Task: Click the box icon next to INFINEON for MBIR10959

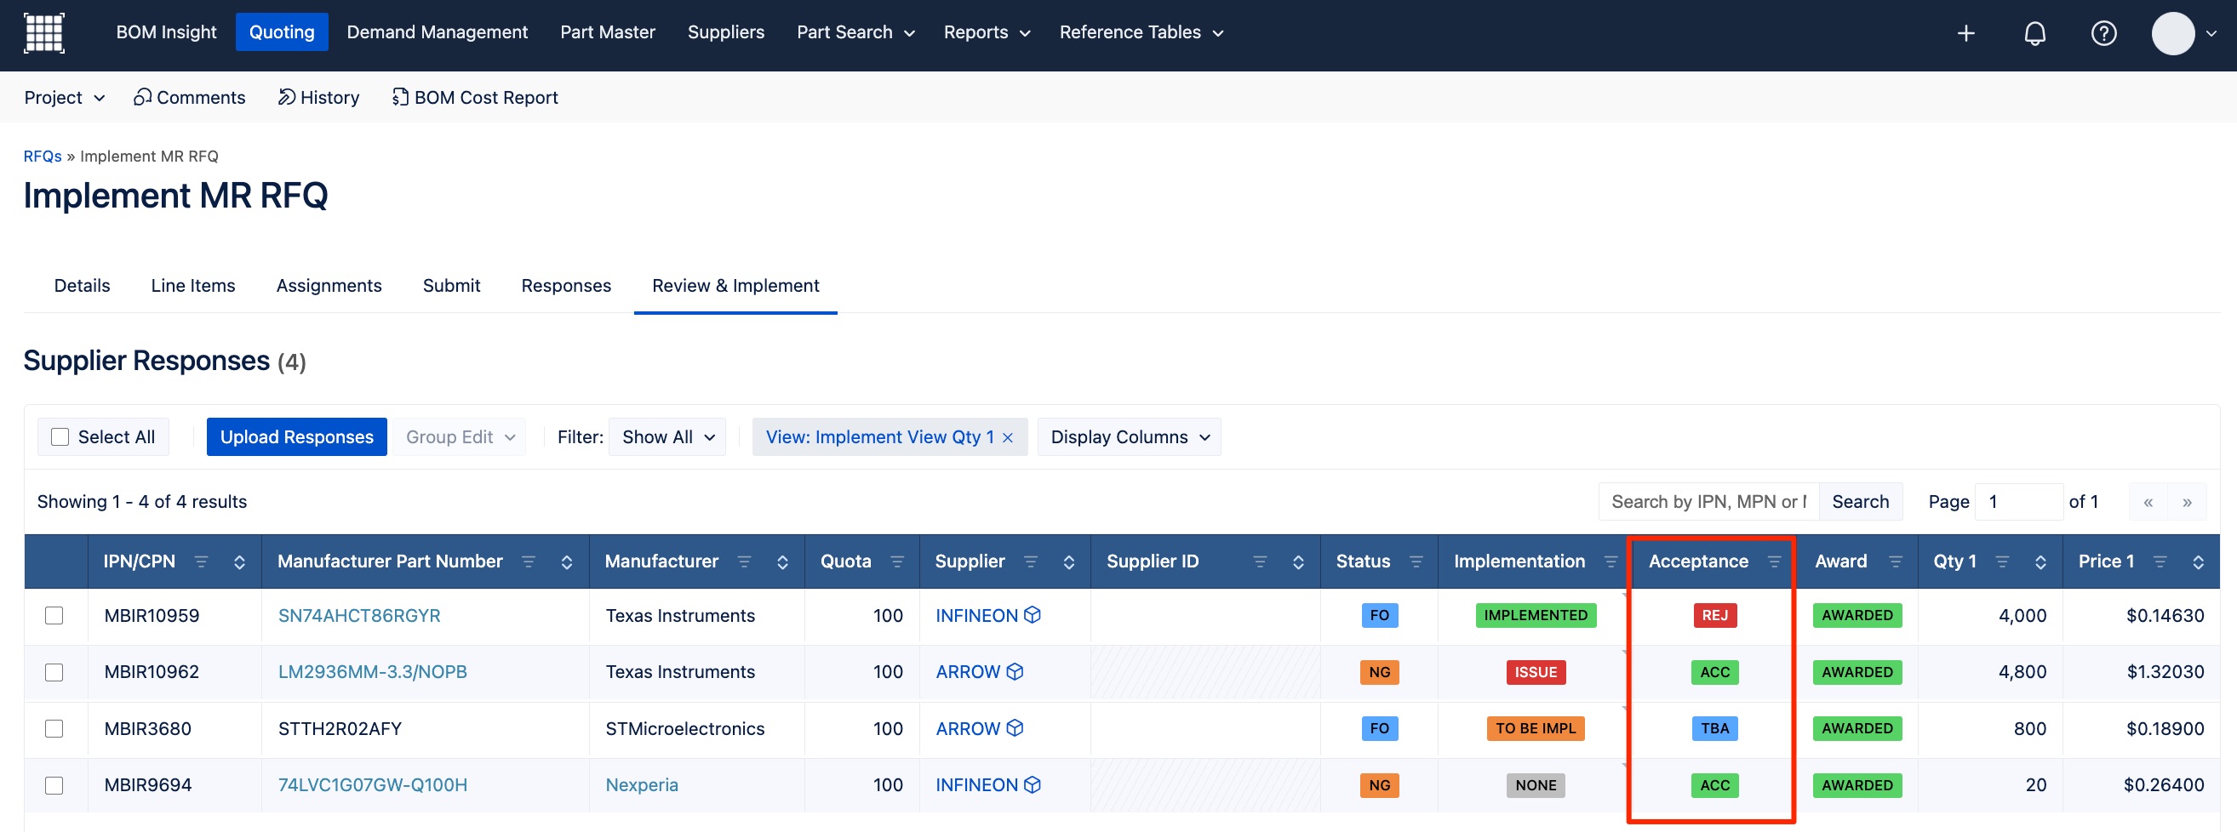Action: point(1033,615)
